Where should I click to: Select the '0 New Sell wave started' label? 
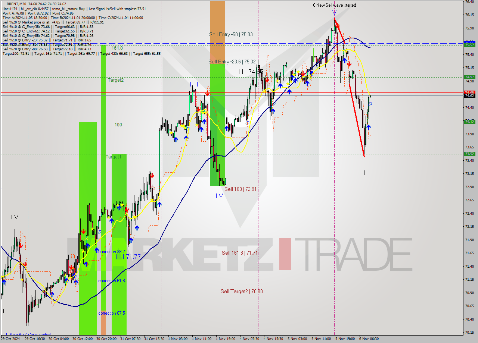pos(335,5)
